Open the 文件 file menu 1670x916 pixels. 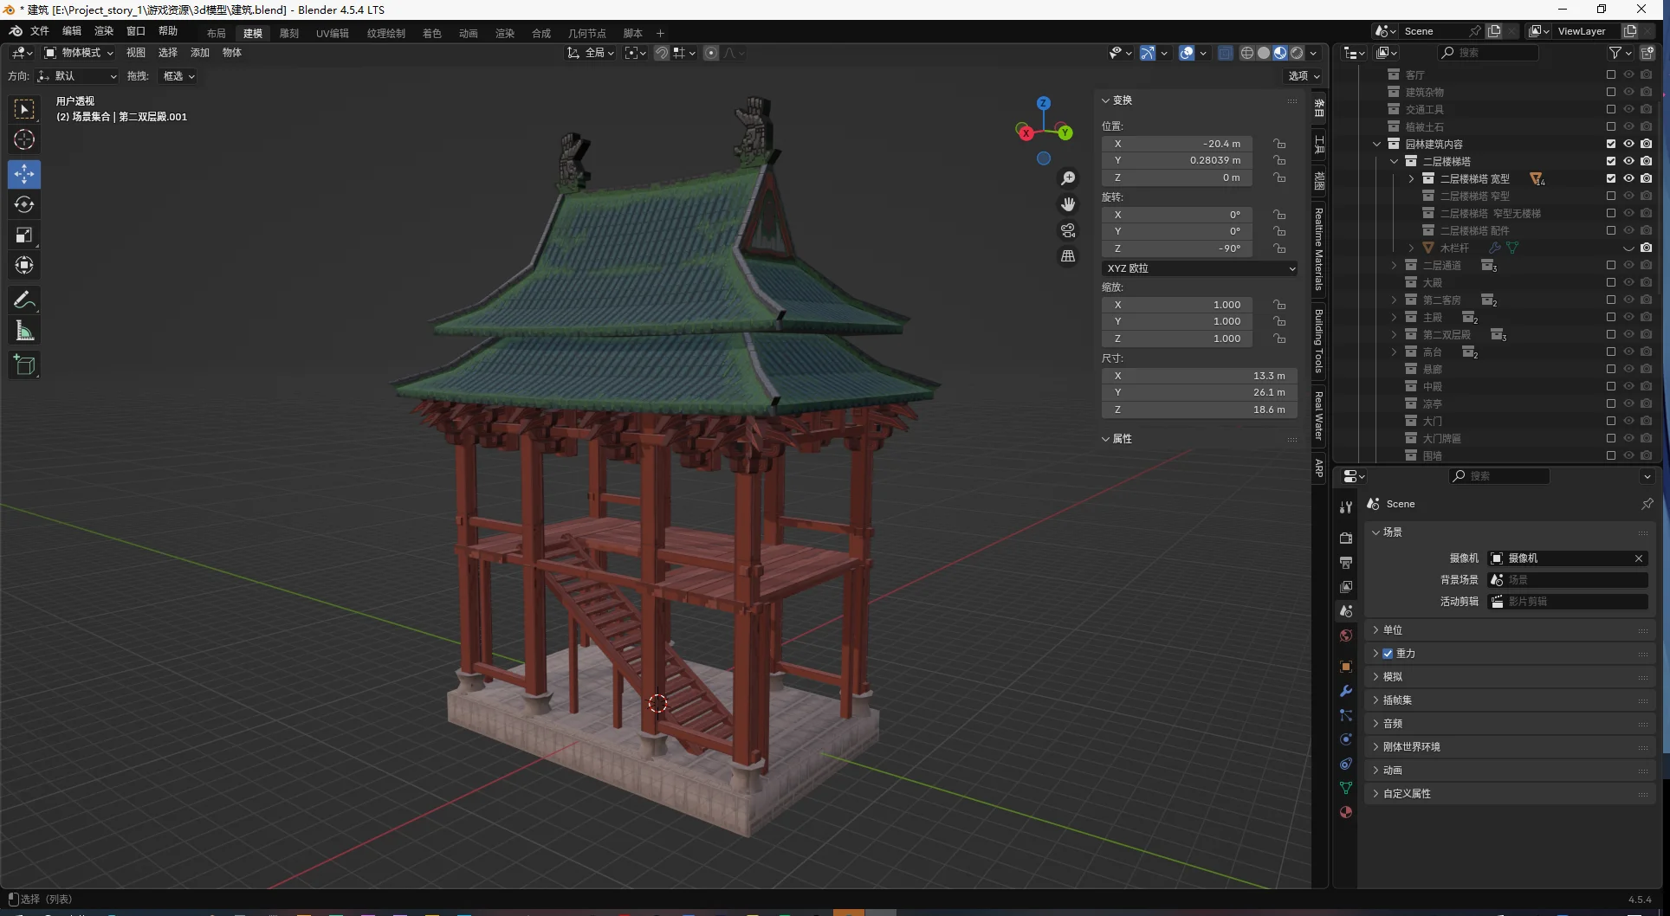(40, 31)
